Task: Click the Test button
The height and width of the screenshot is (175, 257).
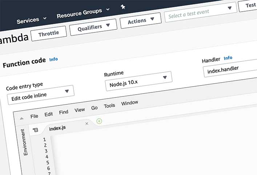Action: point(248,6)
